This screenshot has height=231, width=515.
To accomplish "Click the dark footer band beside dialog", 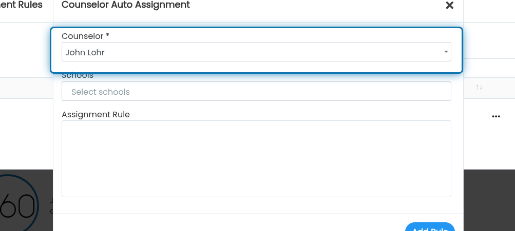I will [489, 200].
